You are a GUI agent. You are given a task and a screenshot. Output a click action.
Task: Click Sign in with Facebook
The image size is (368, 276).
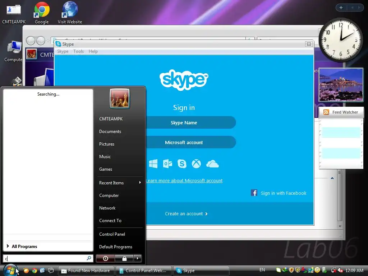(284, 193)
